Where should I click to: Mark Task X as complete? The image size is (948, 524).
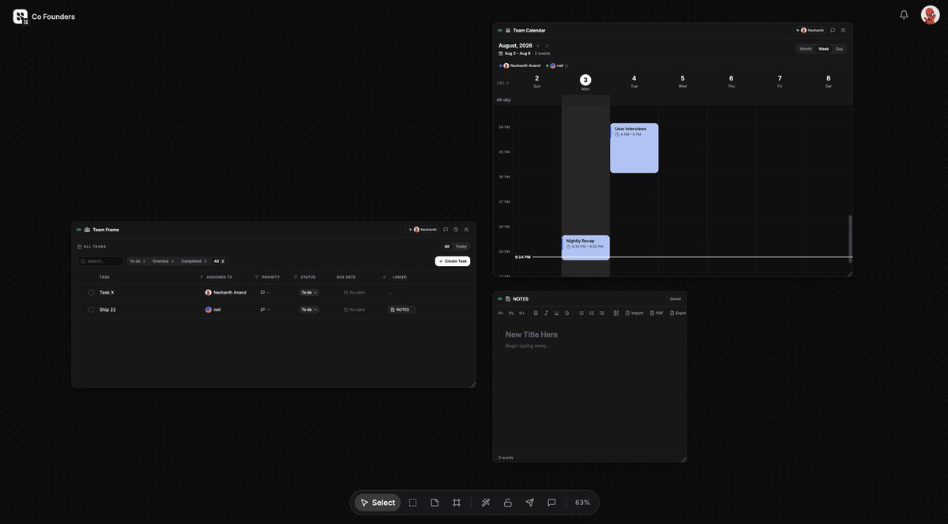click(91, 293)
